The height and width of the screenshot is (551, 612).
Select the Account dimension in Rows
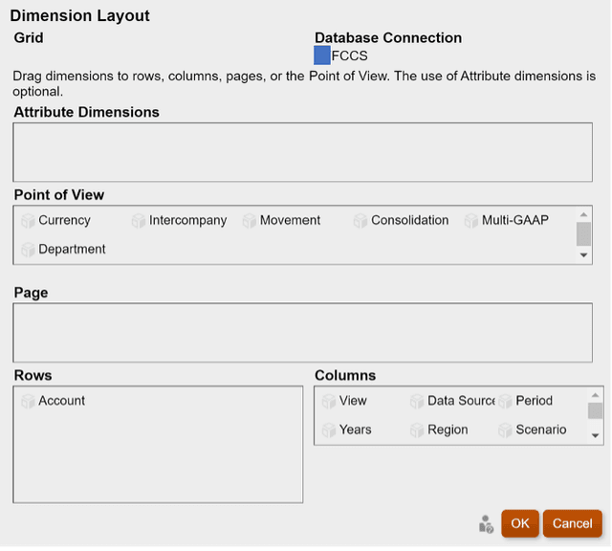pos(61,401)
